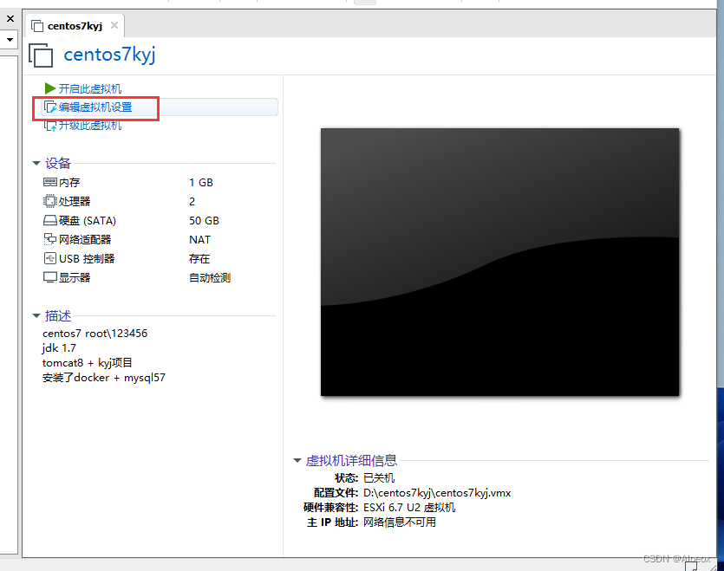
Task: Click the edit VM settings wrench icon
Action: (50, 107)
